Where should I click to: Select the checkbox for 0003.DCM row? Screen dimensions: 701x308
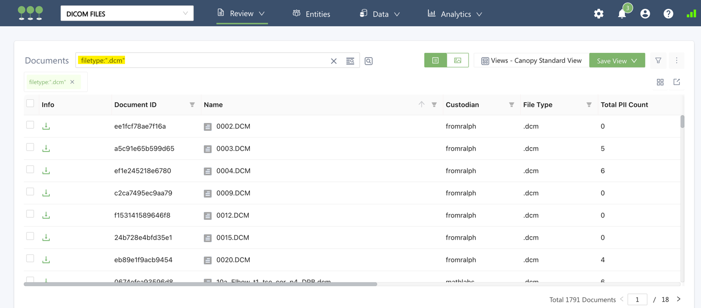30,147
